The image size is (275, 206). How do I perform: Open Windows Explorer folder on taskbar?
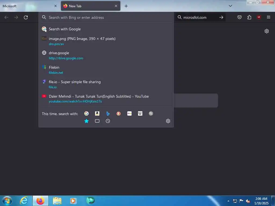[x=57, y=201]
